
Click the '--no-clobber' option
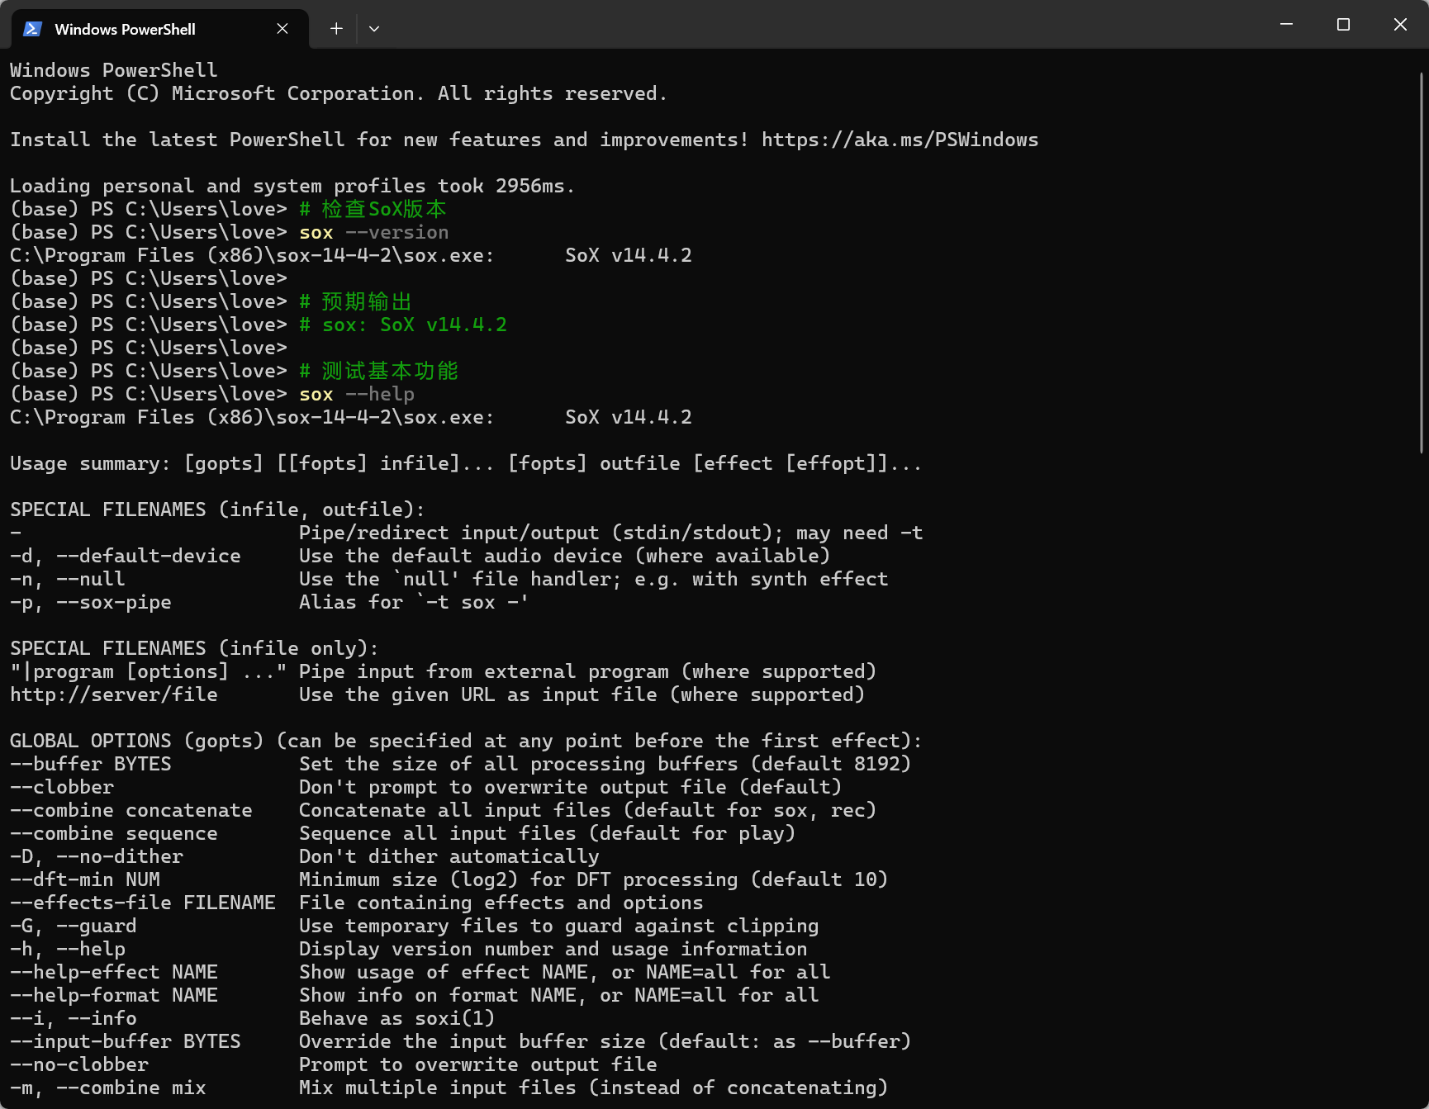[79, 1064]
